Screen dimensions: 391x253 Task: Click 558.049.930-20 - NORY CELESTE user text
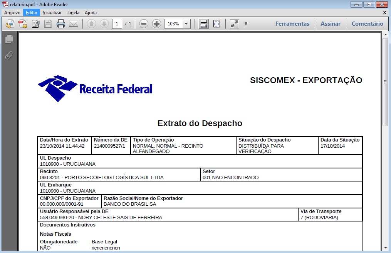click(101, 218)
